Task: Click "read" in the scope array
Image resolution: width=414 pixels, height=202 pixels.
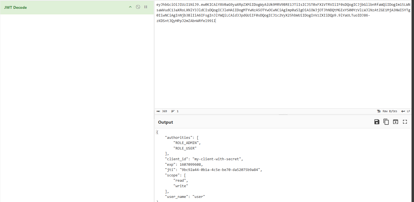Action: tap(181, 181)
